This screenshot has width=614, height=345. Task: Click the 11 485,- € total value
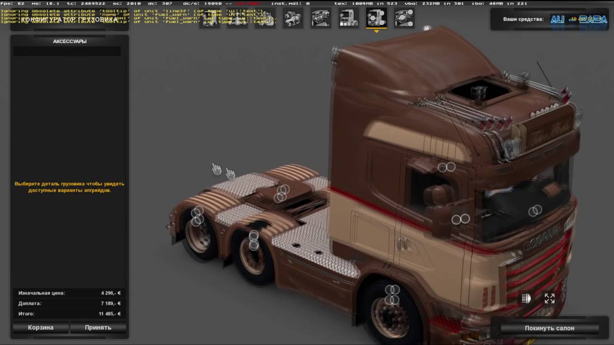[110, 314]
